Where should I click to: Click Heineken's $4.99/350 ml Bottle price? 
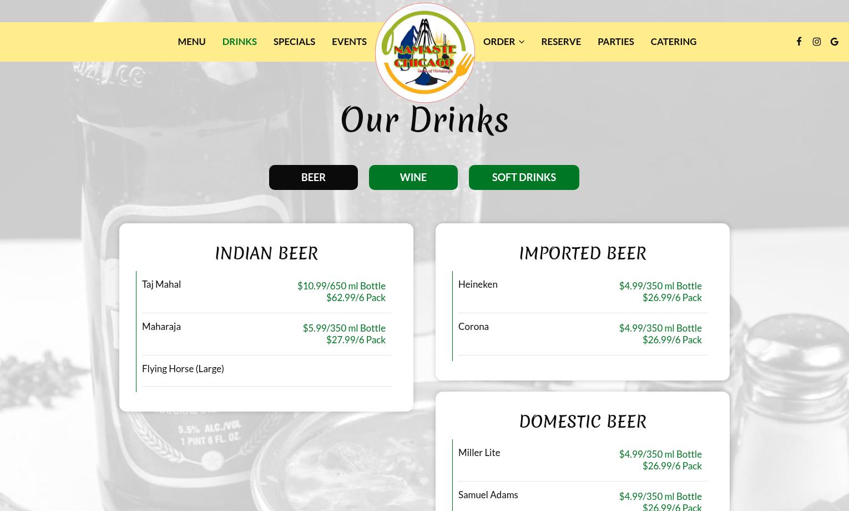tap(660, 286)
